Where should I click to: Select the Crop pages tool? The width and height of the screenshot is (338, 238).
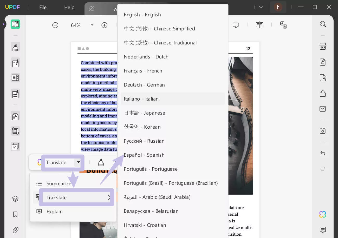tap(15, 131)
